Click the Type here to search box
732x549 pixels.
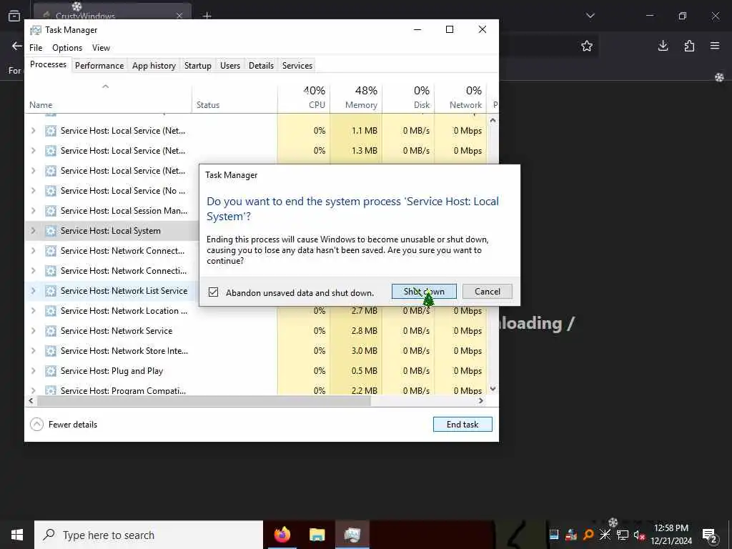(149, 535)
